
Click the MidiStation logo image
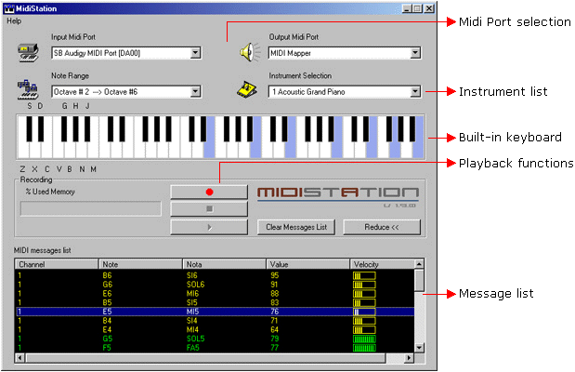click(336, 195)
